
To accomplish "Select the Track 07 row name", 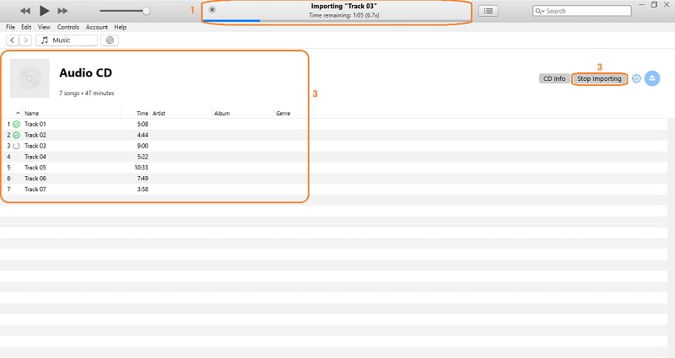I will [35, 189].
